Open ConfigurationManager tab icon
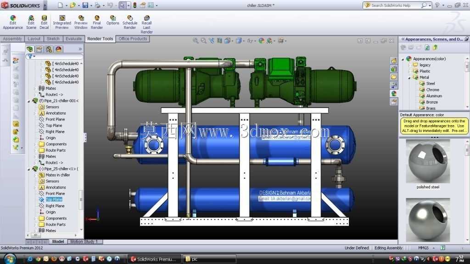This screenshot has width=470, height=264. pos(49,49)
